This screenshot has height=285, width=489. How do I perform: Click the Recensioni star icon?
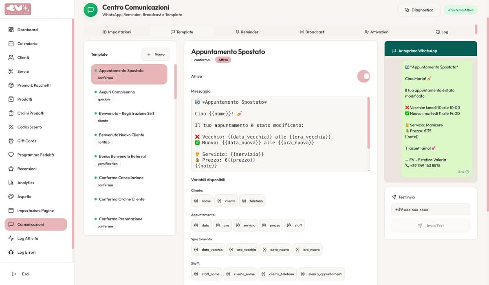[x=11, y=169]
